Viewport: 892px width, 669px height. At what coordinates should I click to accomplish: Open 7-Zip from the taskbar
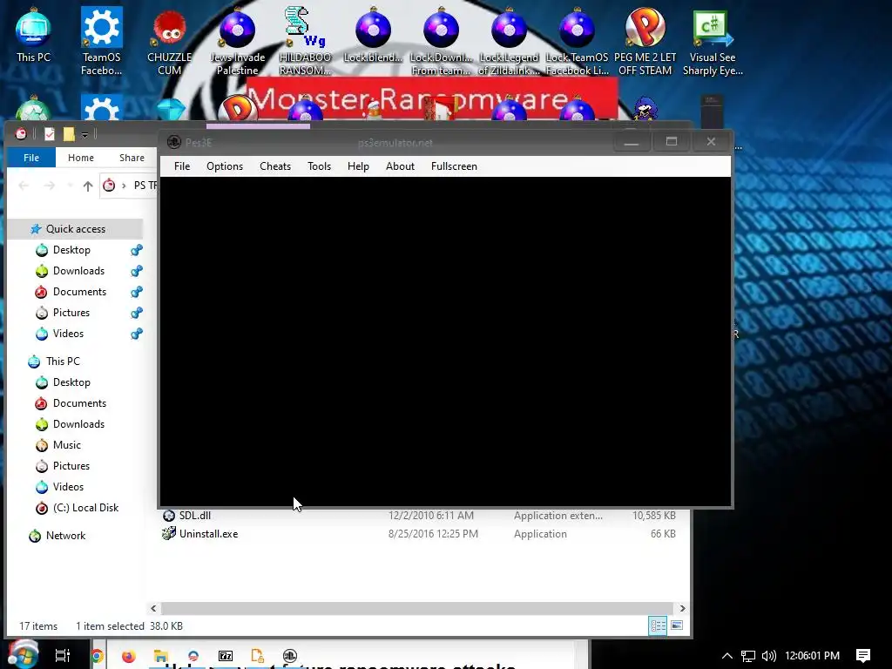coord(226,656)
